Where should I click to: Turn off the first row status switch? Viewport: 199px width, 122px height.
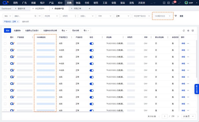coord(92,44)
